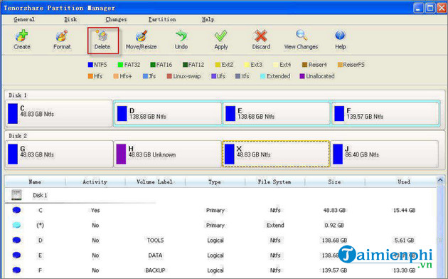Click the blue disk icon for row C

point(16,210)
